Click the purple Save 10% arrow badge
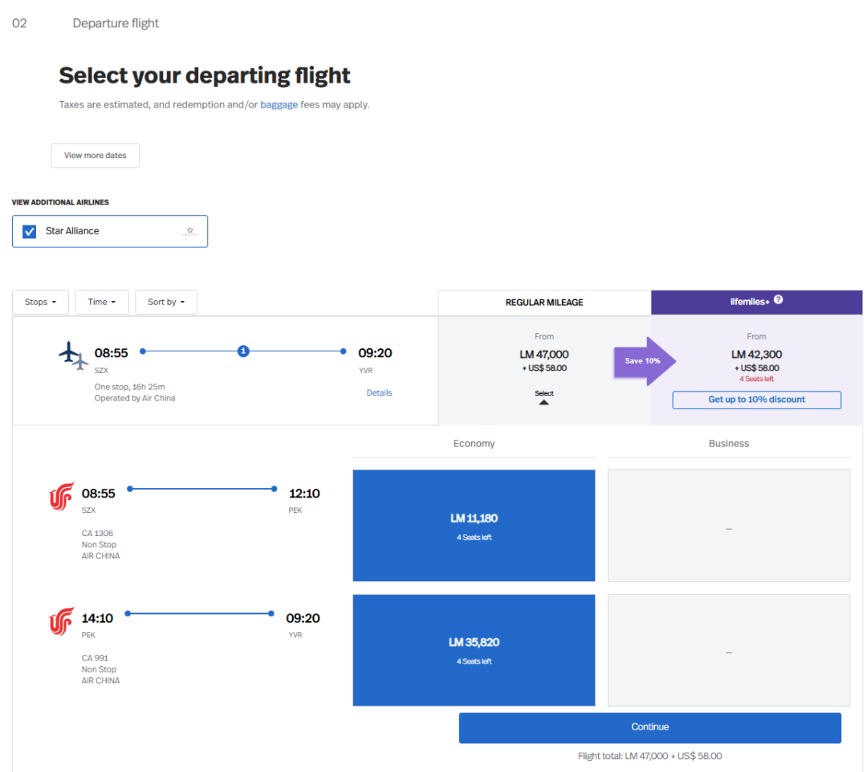The height and width of the screenshot is (772, 867). tap(645, 361)
